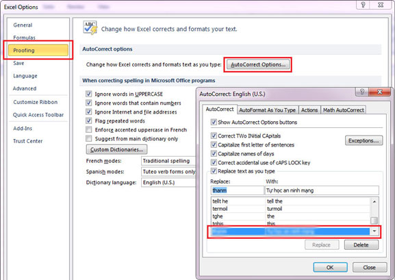Switch to the AutoCorrect tab
This screenshot has width=395, height=280.
coord(220,110)
